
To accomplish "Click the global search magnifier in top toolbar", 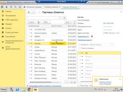I will (15, 7).
